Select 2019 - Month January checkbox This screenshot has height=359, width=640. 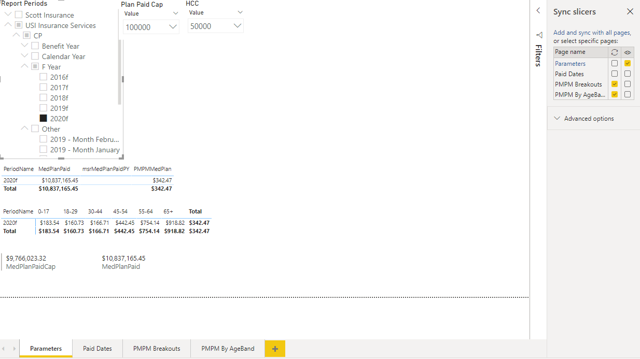click(44, 149)
